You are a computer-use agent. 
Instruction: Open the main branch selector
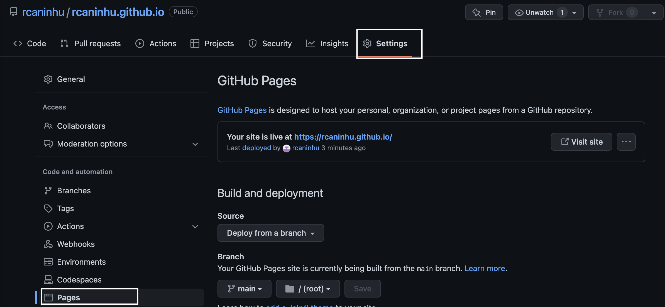(x=244, y=289)
